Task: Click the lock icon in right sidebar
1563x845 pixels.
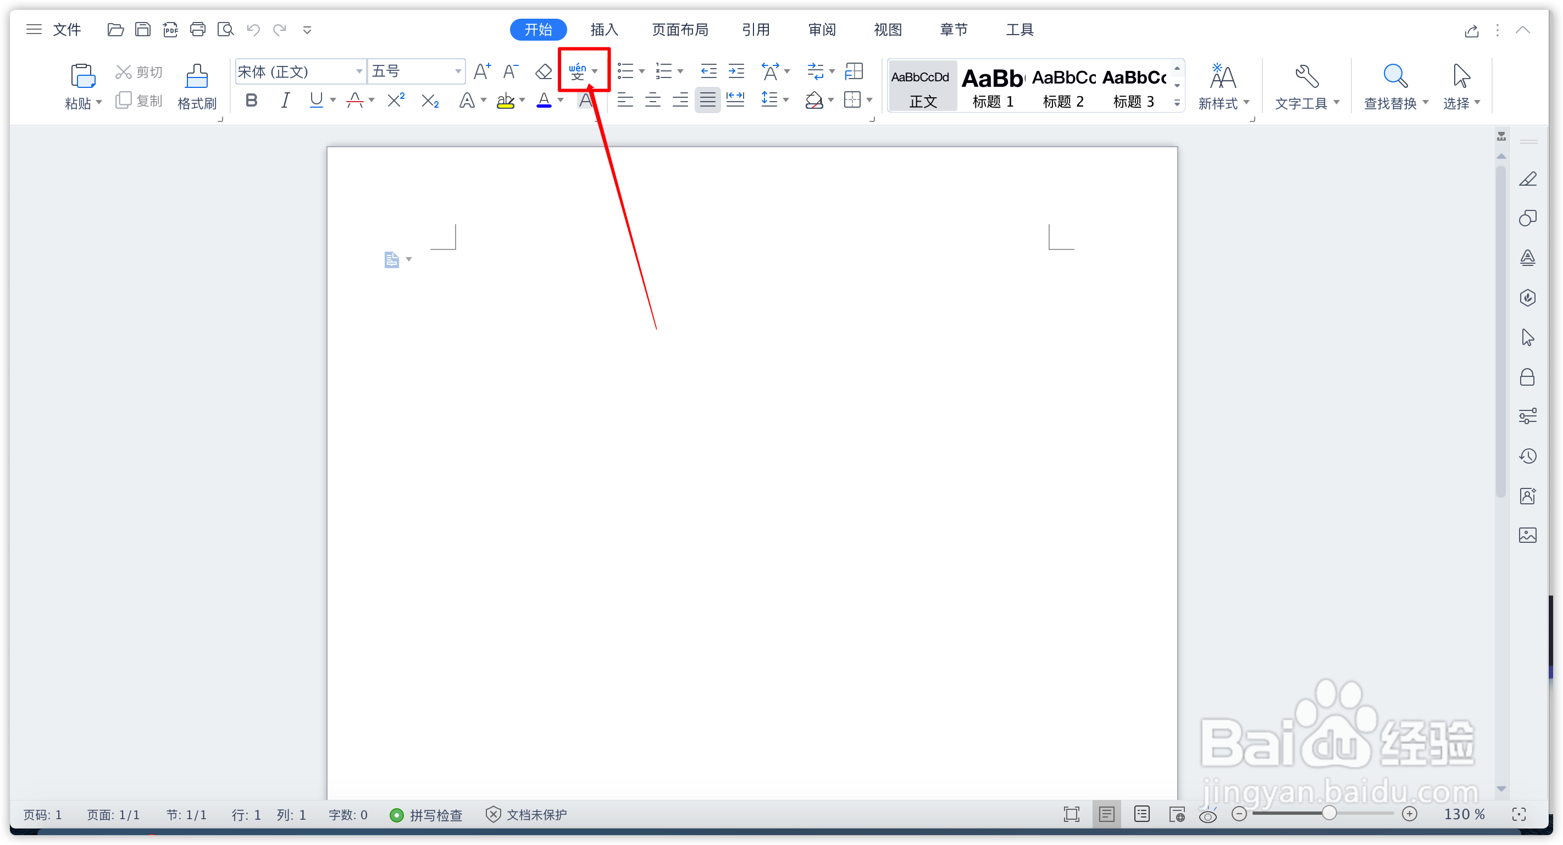Action: 1527,377
